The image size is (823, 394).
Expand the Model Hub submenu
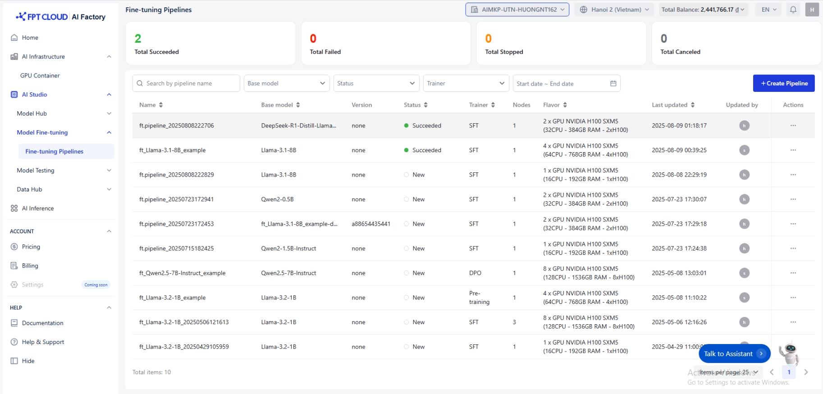[109, 113]
